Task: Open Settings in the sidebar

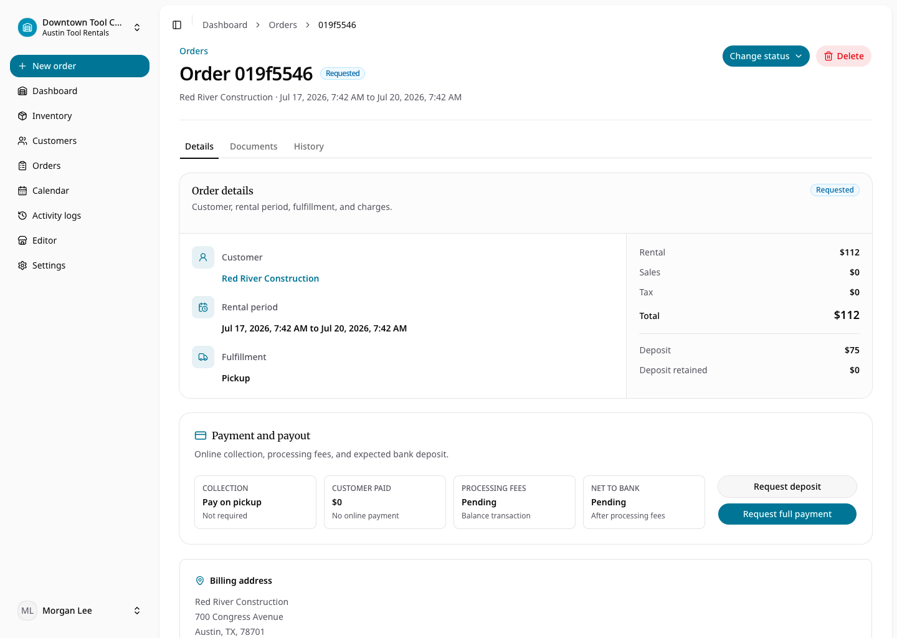Action: [x=80, y=265]
